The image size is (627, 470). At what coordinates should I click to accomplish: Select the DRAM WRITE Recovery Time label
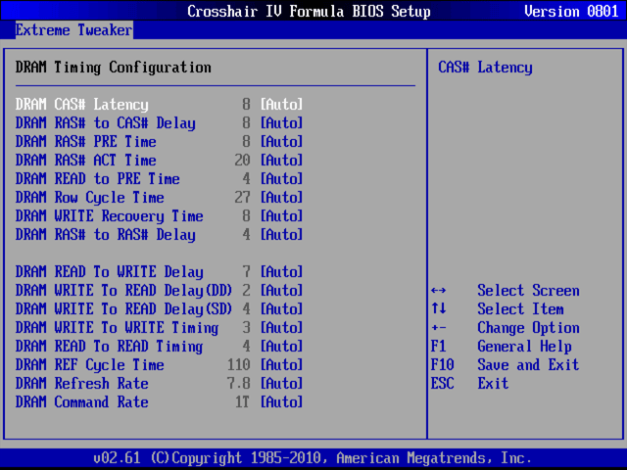(110, 215)
